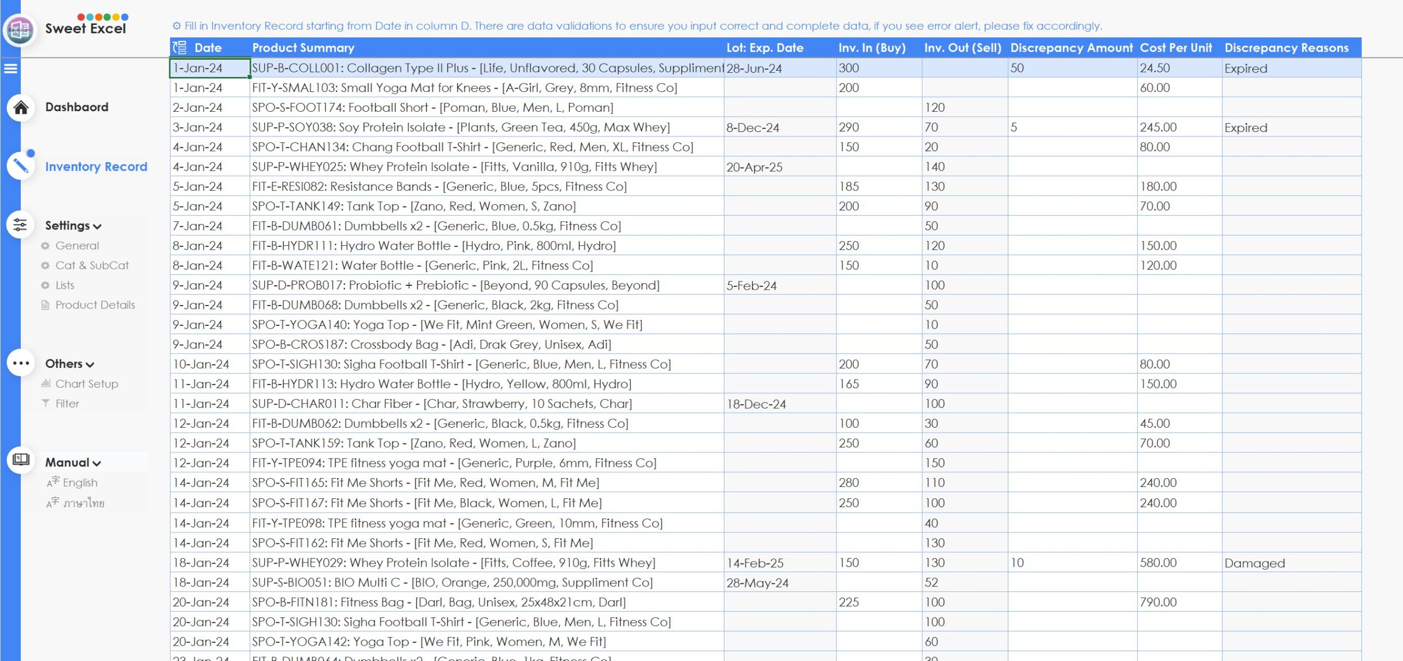Click the gear icon beside Cat & SubCat
1403x661 pixels.
(45, 266)
